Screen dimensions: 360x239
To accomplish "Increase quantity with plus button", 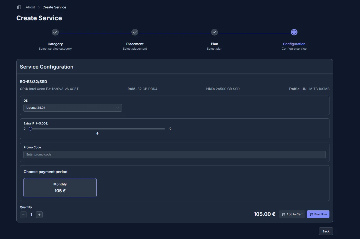I will click(x=39, y=215).
